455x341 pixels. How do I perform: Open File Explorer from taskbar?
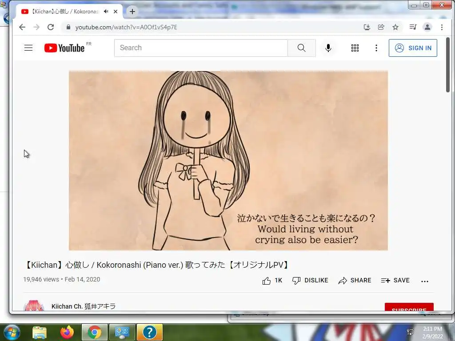point(40,332)
